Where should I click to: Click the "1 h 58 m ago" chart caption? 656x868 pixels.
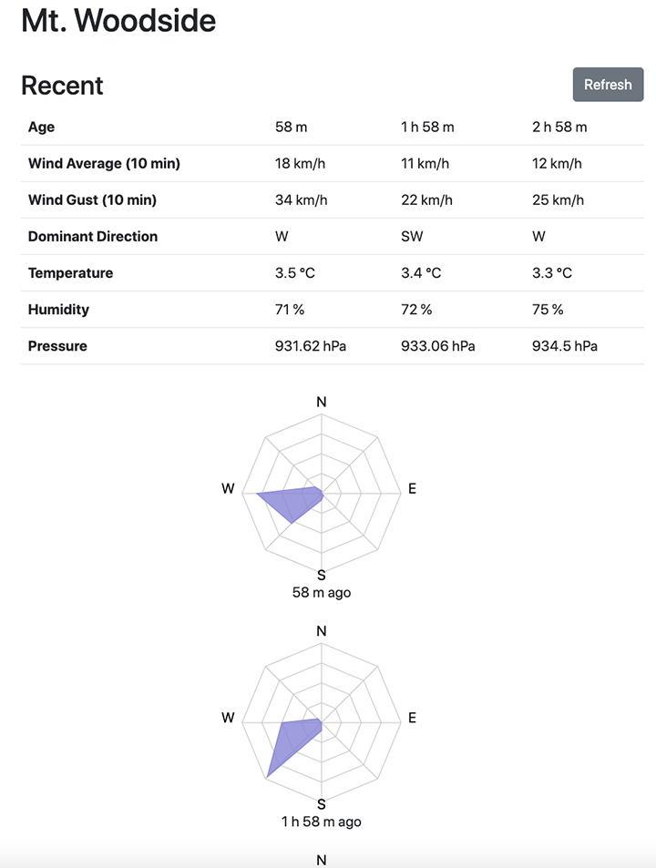click(x=321, y=822)
